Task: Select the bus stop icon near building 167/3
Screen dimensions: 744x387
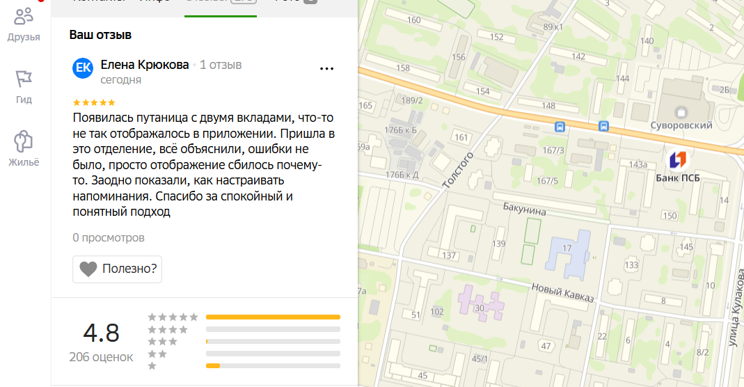Action: point(560,127)
